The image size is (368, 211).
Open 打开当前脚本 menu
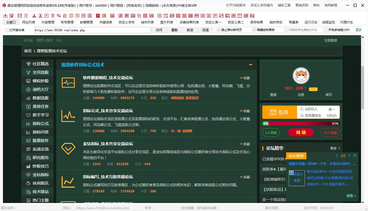pos(236,5)
